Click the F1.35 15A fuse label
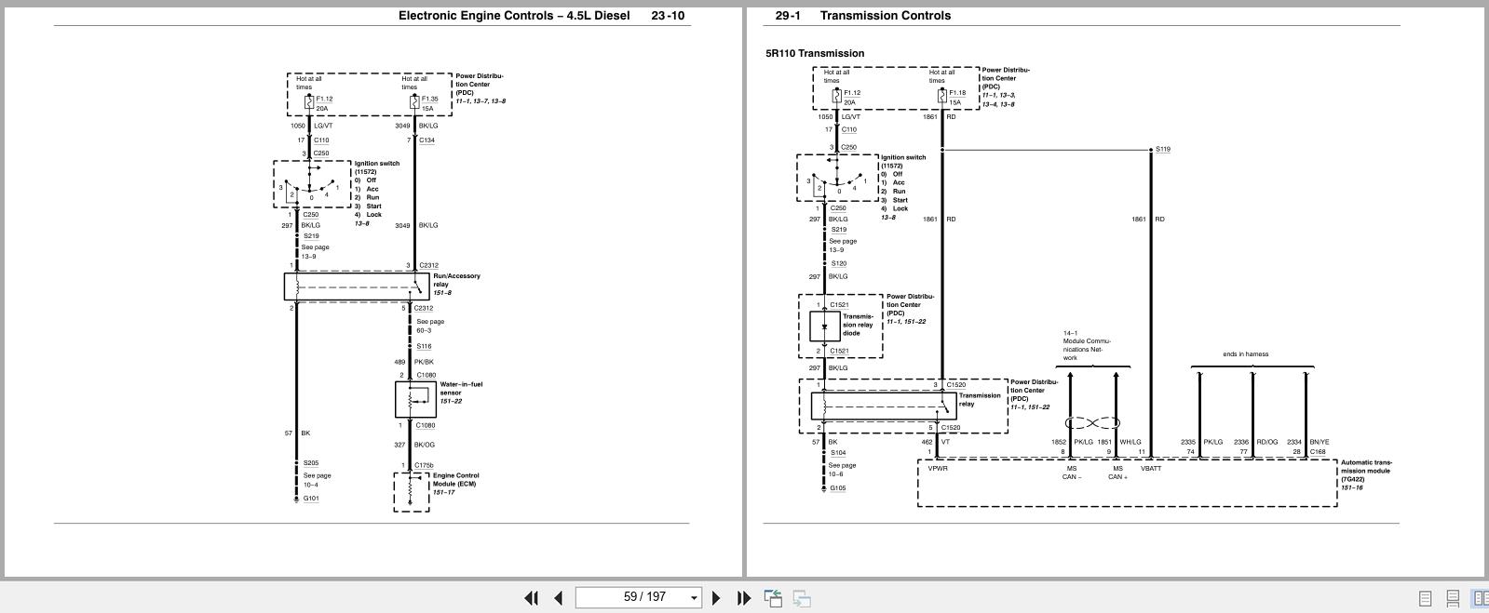1489x613 pixels. (x=429, y=103)
